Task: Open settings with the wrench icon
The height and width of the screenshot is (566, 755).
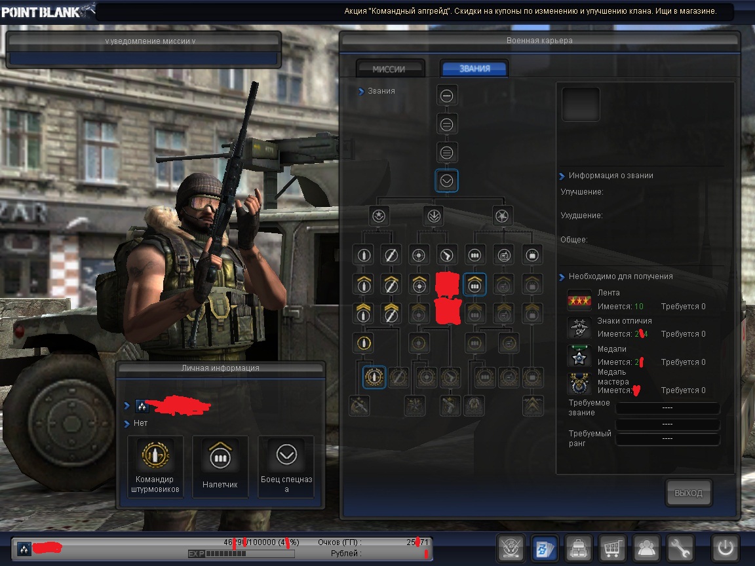Action: [681, 548]
